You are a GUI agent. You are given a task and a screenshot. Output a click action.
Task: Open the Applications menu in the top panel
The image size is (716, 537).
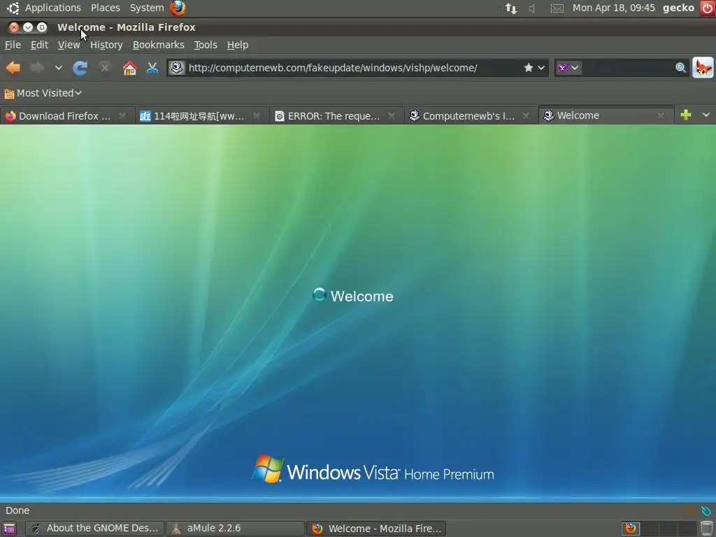pos(52,8)
